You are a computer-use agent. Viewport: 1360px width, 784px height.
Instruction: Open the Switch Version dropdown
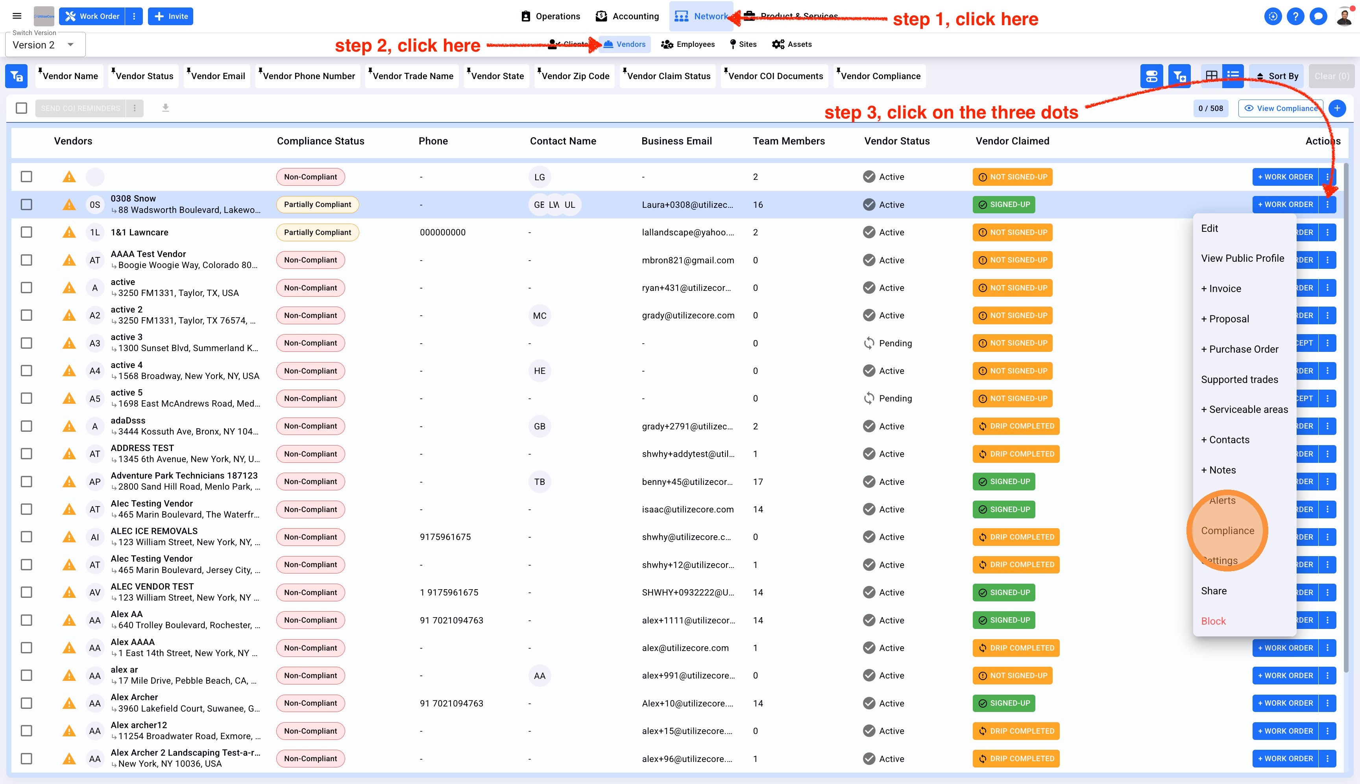coord(45,45)
